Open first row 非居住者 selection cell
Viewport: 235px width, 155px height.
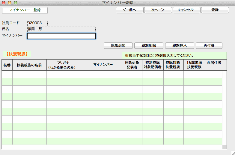(x=213, y=74)
